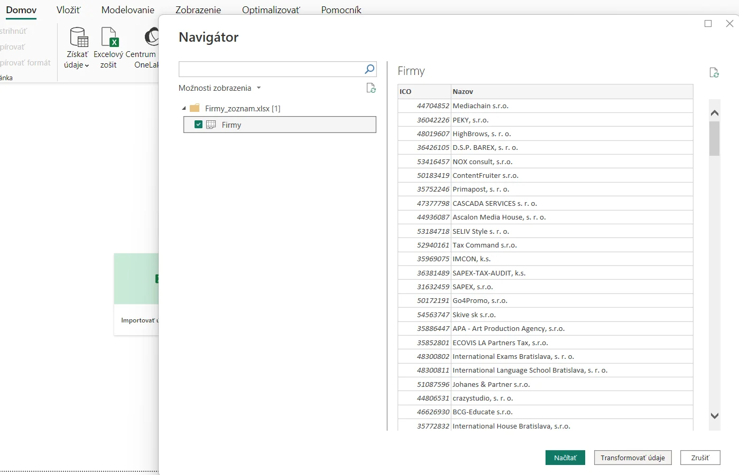This screenshot has width=739, height=475.
Task: Close the Navigátor dialog with X
Action: [x=729, y=23]
